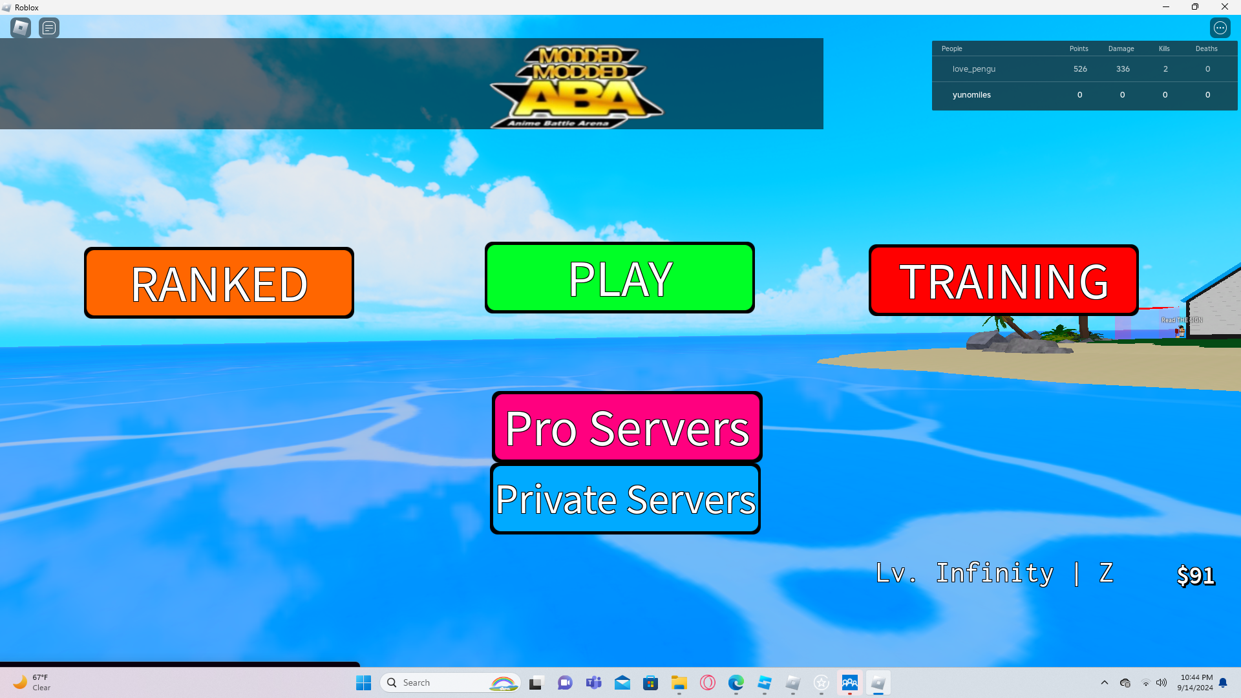Select player love_pengu in leaderboard
This screenshot has height=698, width=1241.
(973, 69)
